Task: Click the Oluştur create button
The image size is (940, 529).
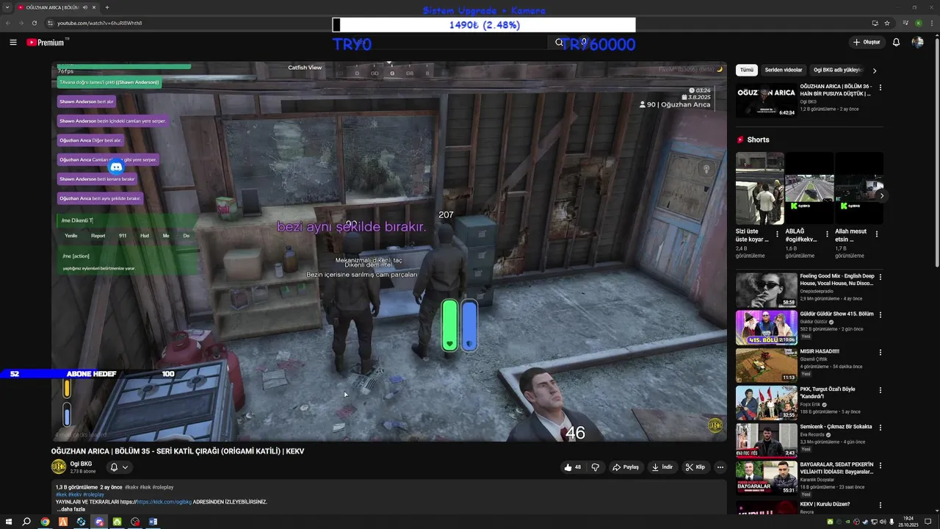Action: click(867, 42)
